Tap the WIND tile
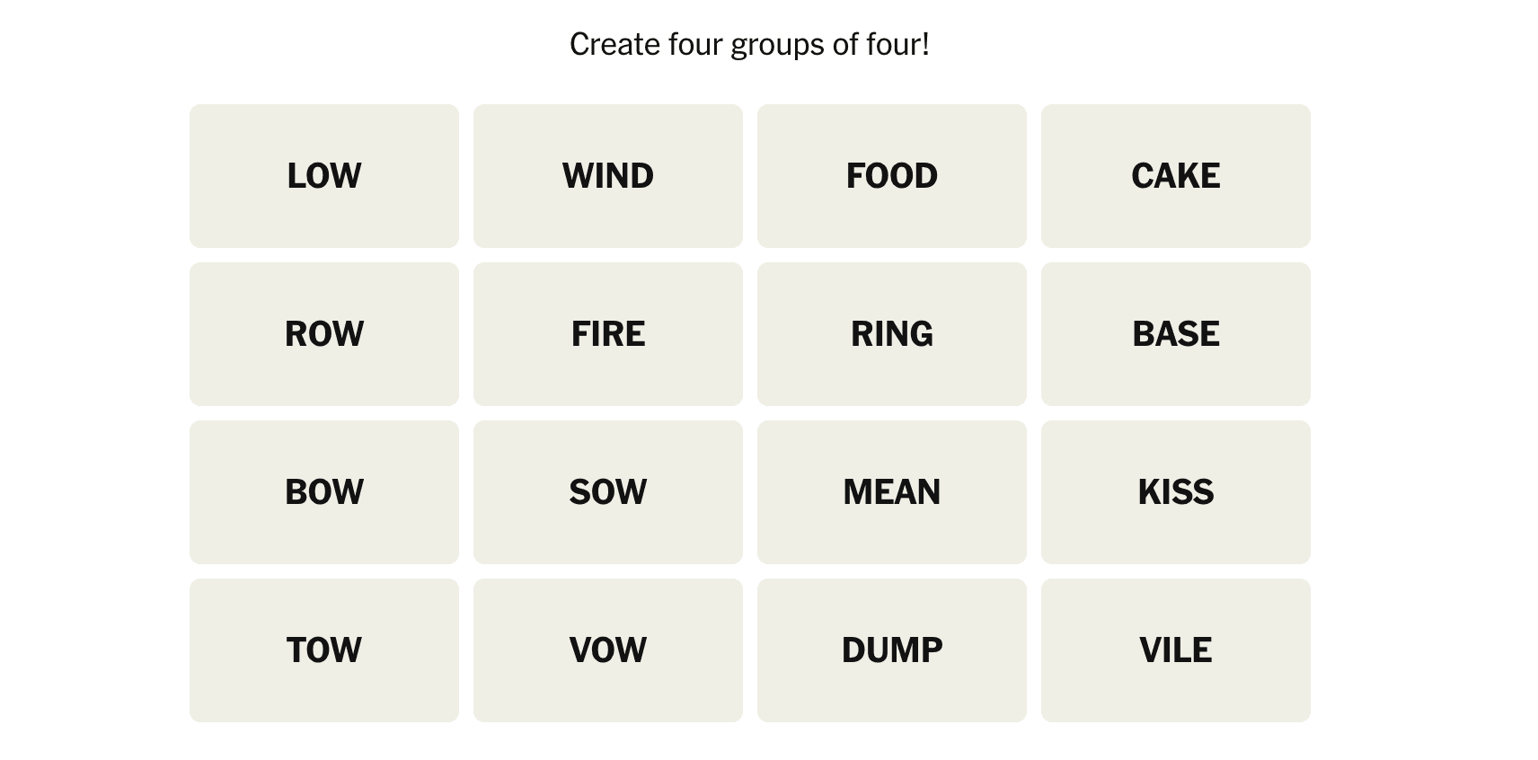 (x=607, y=176)
